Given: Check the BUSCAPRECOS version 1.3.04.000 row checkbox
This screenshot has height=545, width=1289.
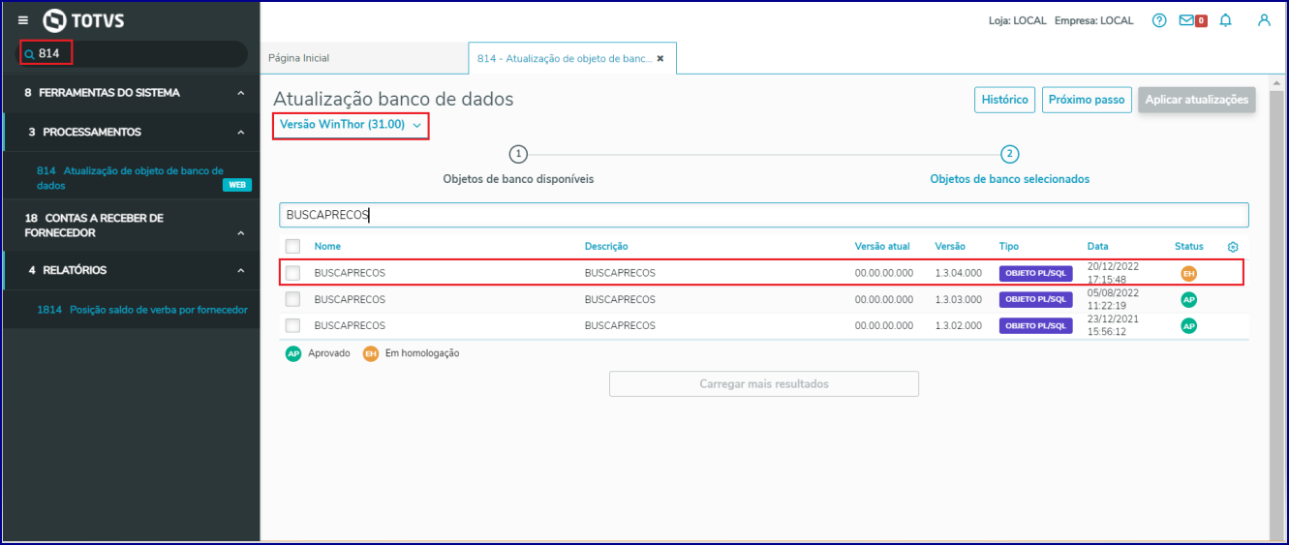Looking at the screenshot, I should pyautogui.click(x=292, y=273).
